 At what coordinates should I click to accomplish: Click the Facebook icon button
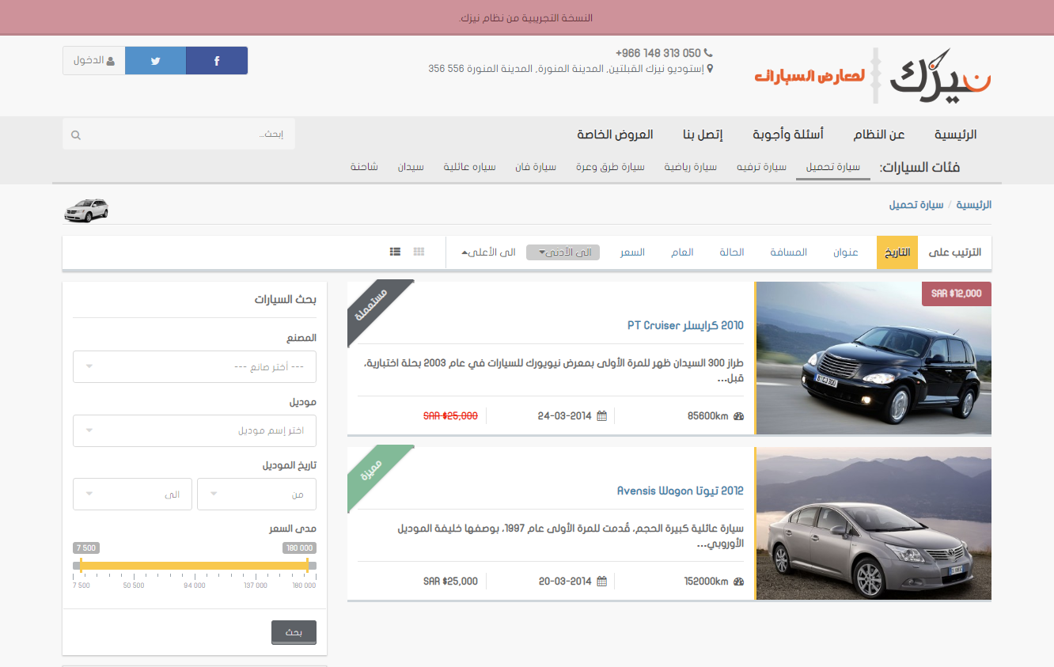(x=217, y=61)
